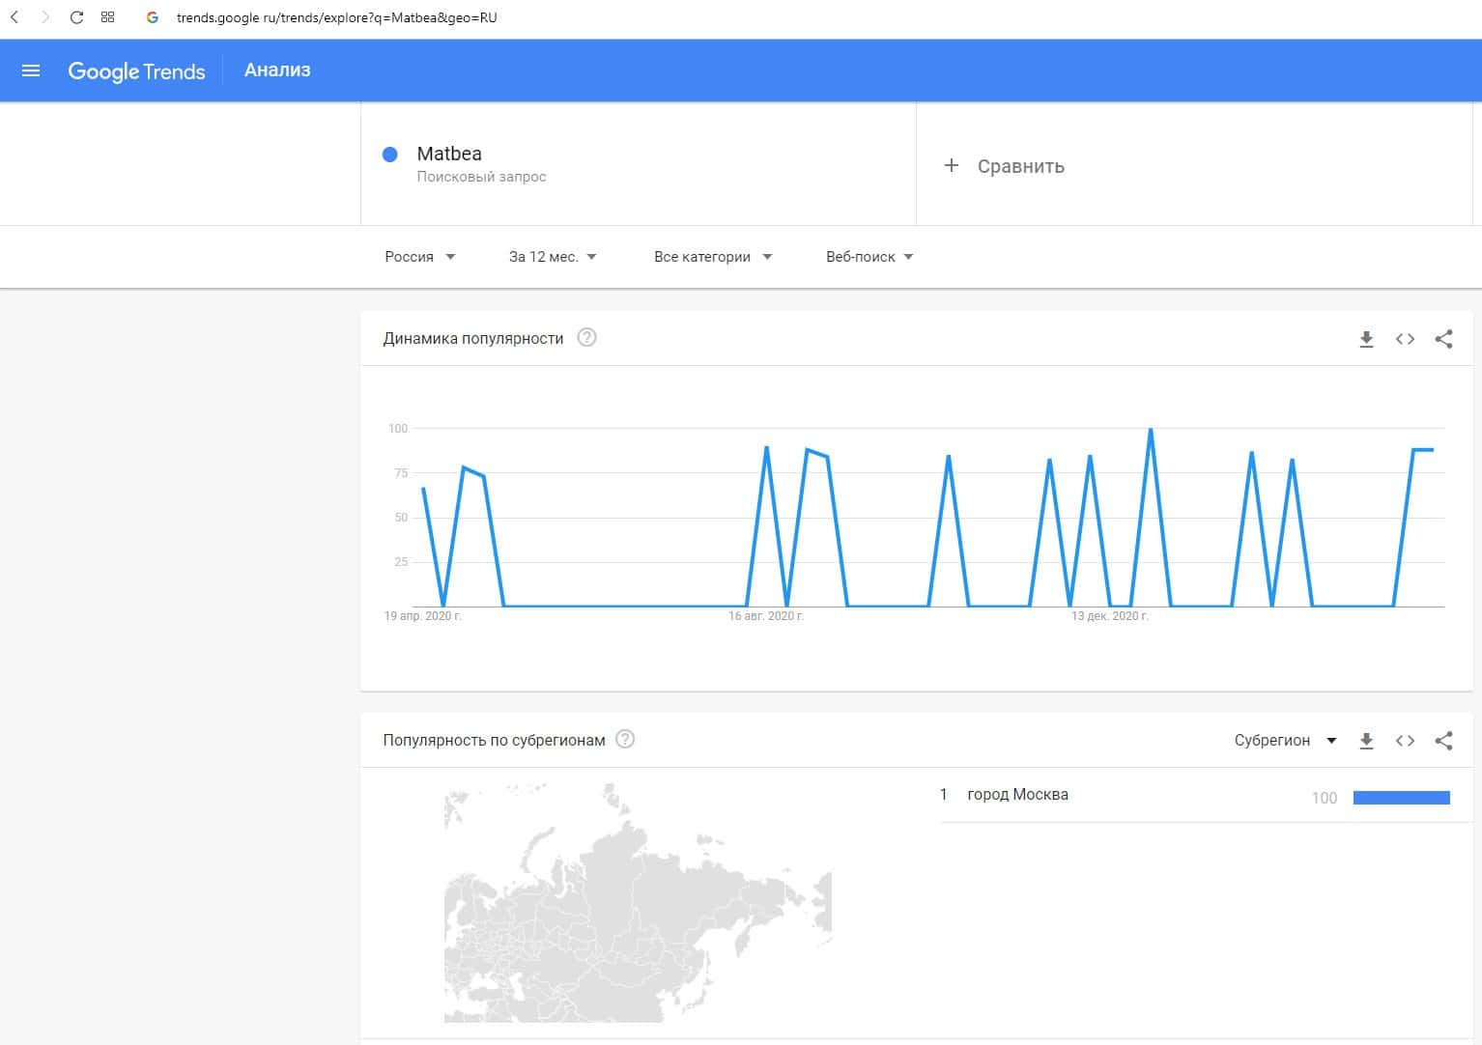
Task: Open the За 12 мес. time range dropdown
Action: click(553, 257)
